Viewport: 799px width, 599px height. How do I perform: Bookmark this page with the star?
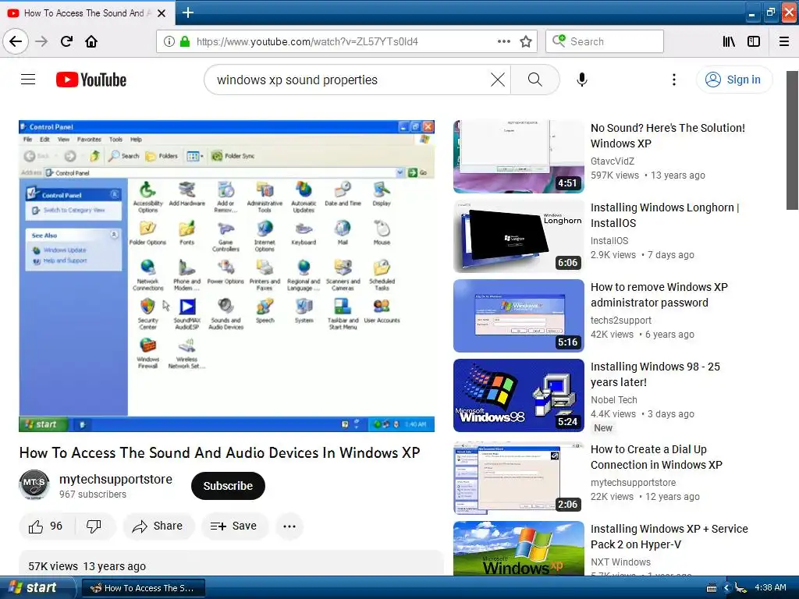pyautogui.click(x=526, y=41)
